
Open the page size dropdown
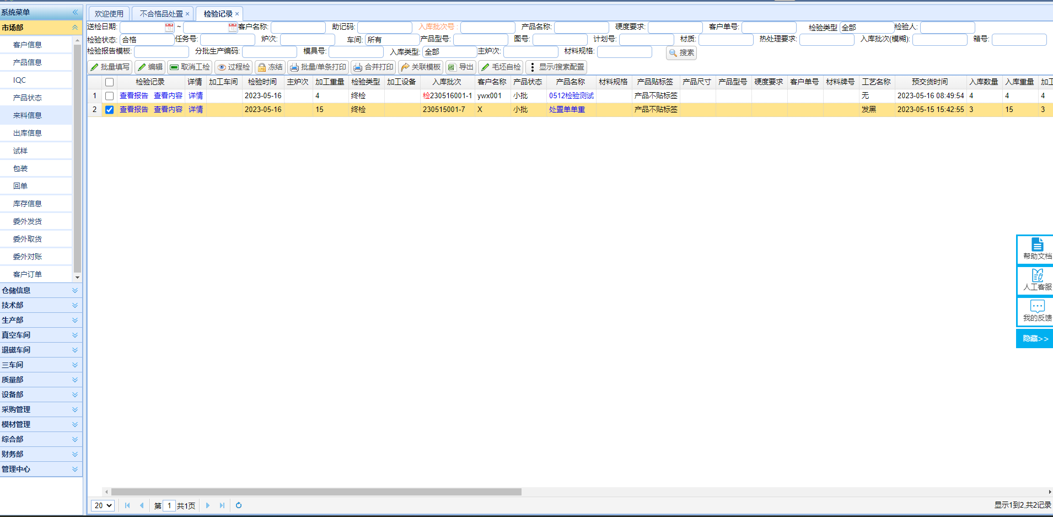coord(103,505)
